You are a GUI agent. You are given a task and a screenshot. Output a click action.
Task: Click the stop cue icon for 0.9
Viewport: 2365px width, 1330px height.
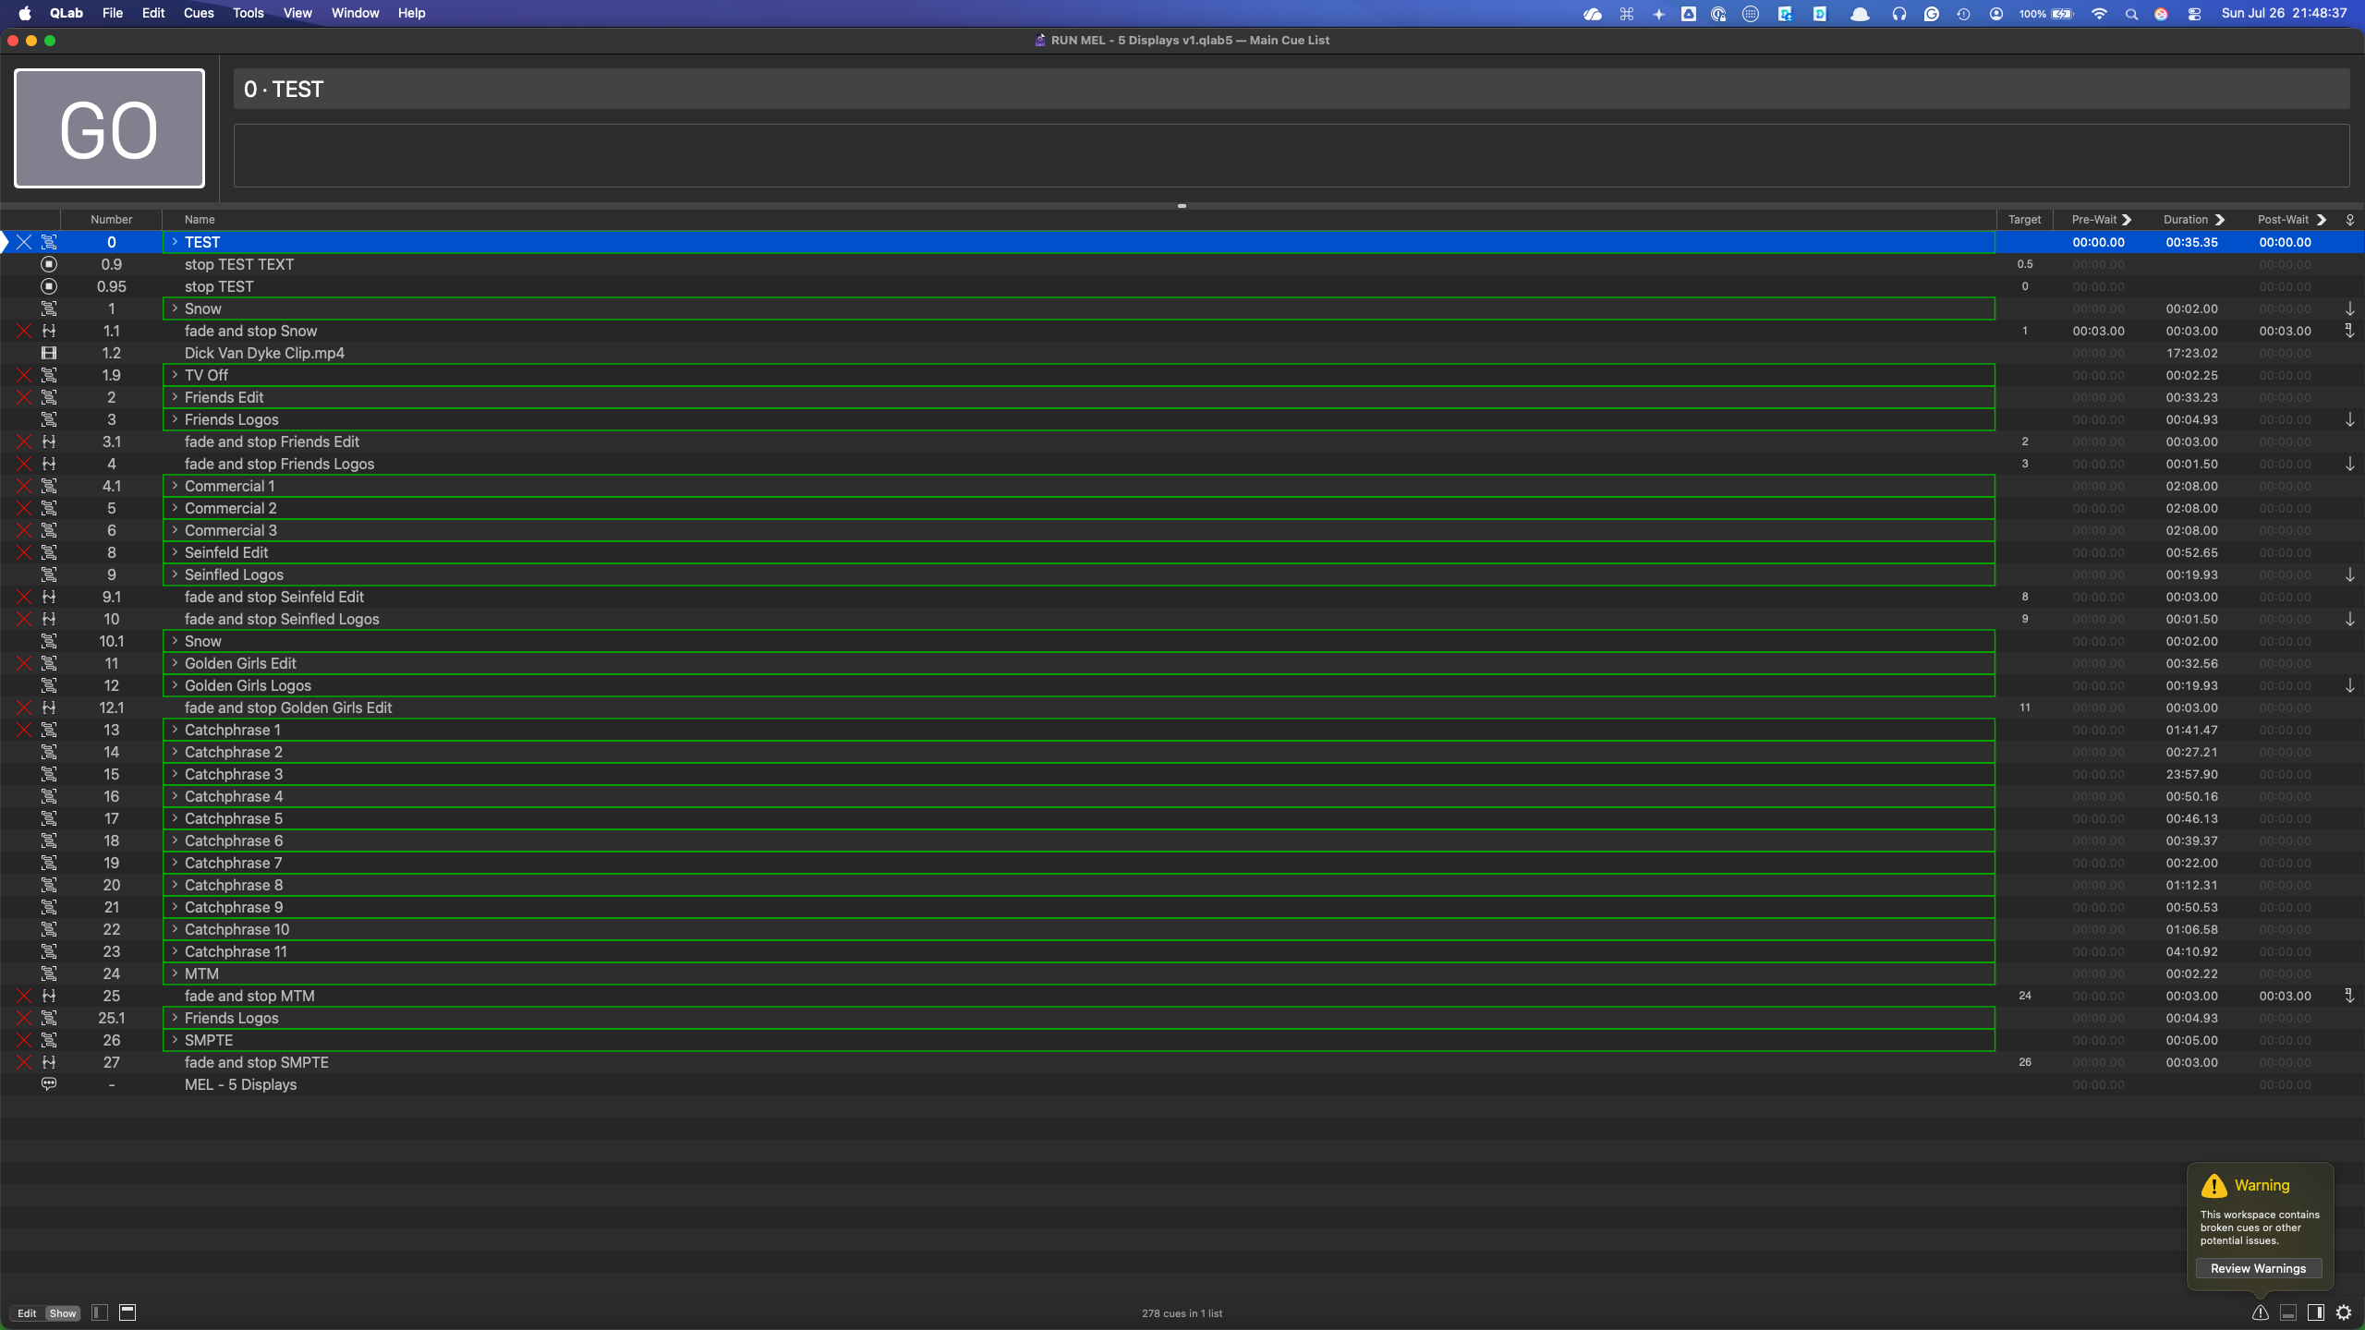click(x=49, y=264)
